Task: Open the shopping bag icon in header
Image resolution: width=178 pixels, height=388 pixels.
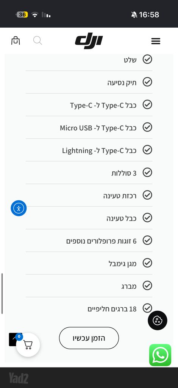Action: coord(16,41)
